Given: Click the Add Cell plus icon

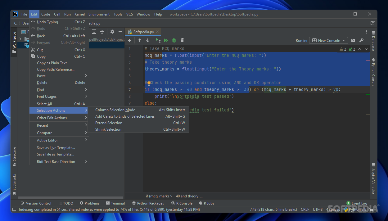Looking at the screenshot, I should click(129, 40).
